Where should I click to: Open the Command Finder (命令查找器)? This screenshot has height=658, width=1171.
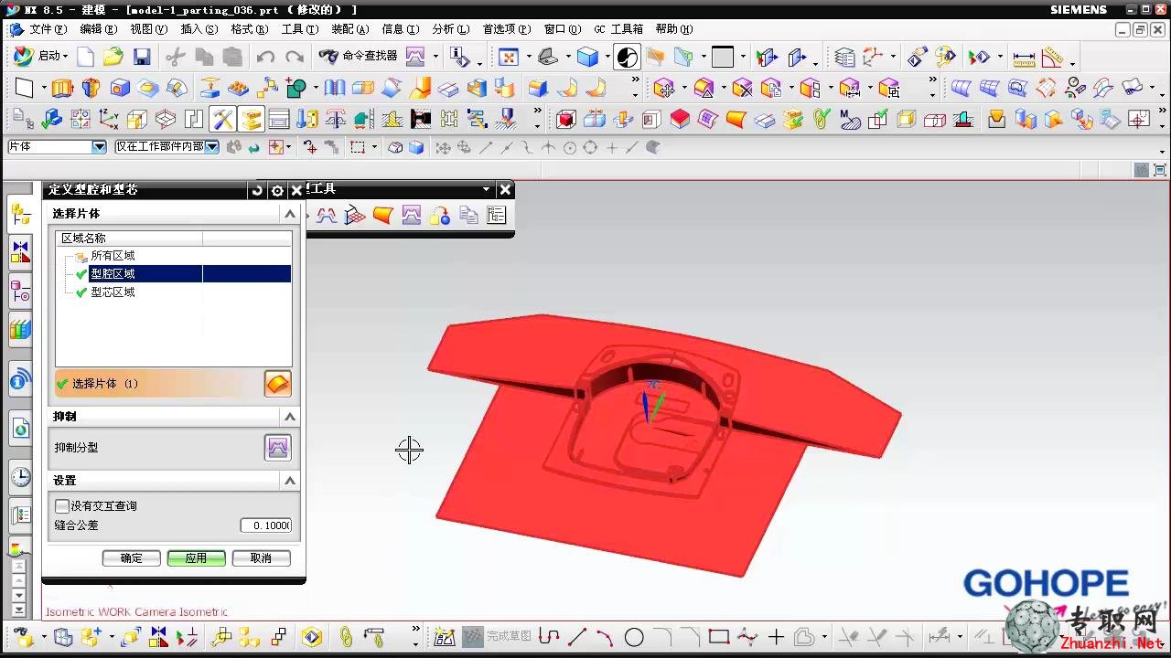[359, 57]
